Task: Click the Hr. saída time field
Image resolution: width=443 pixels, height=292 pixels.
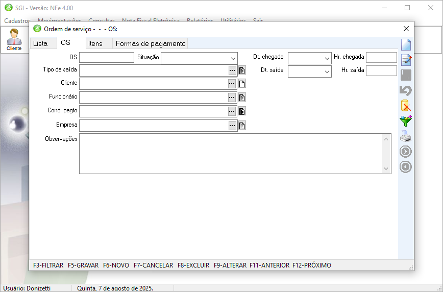Action: pos(381,70)
